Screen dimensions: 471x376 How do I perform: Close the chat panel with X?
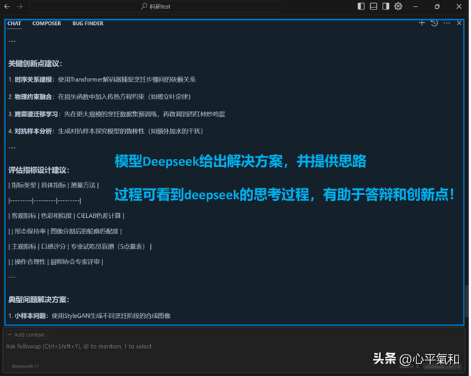coord(458,24)
